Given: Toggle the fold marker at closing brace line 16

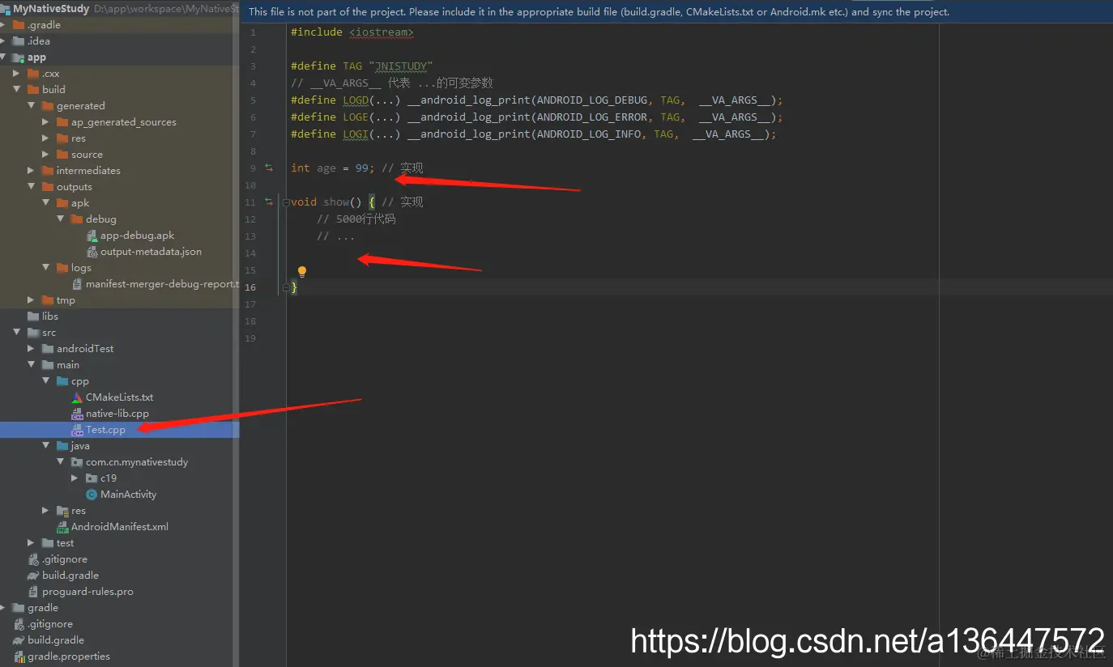Looking at the screenshot, I should pos(286,287).
